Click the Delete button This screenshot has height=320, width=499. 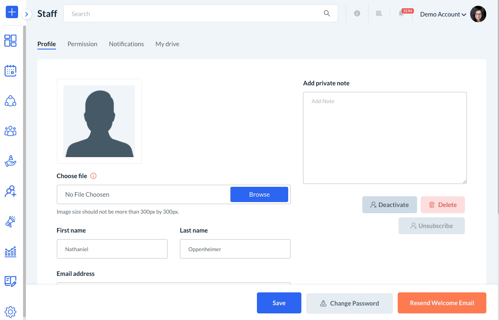click(443, 205)
